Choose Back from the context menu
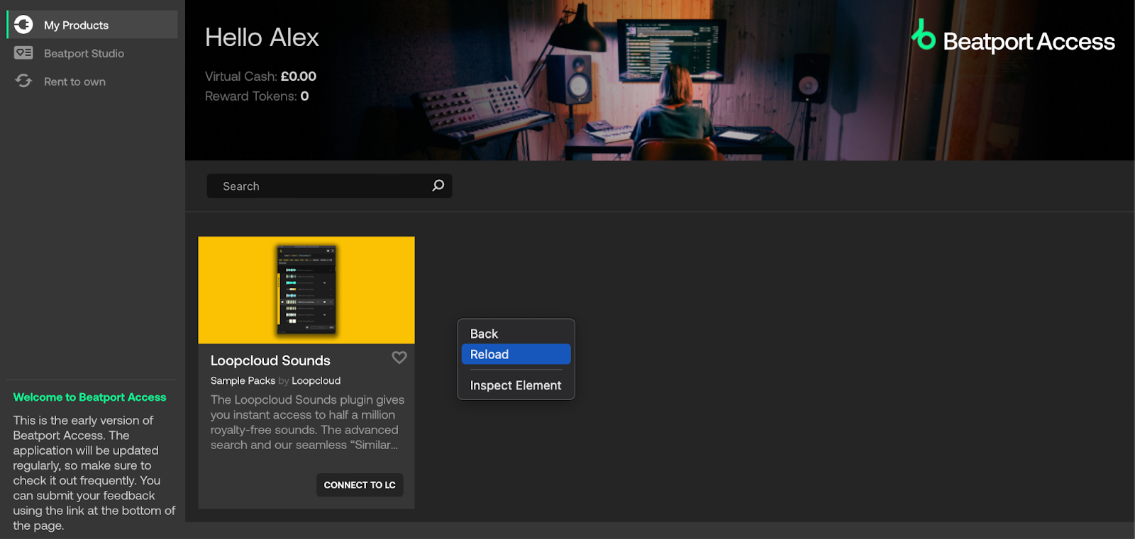Image resolution: width=1135 pixels, height=539 pixels. click(x=484, y=334)
